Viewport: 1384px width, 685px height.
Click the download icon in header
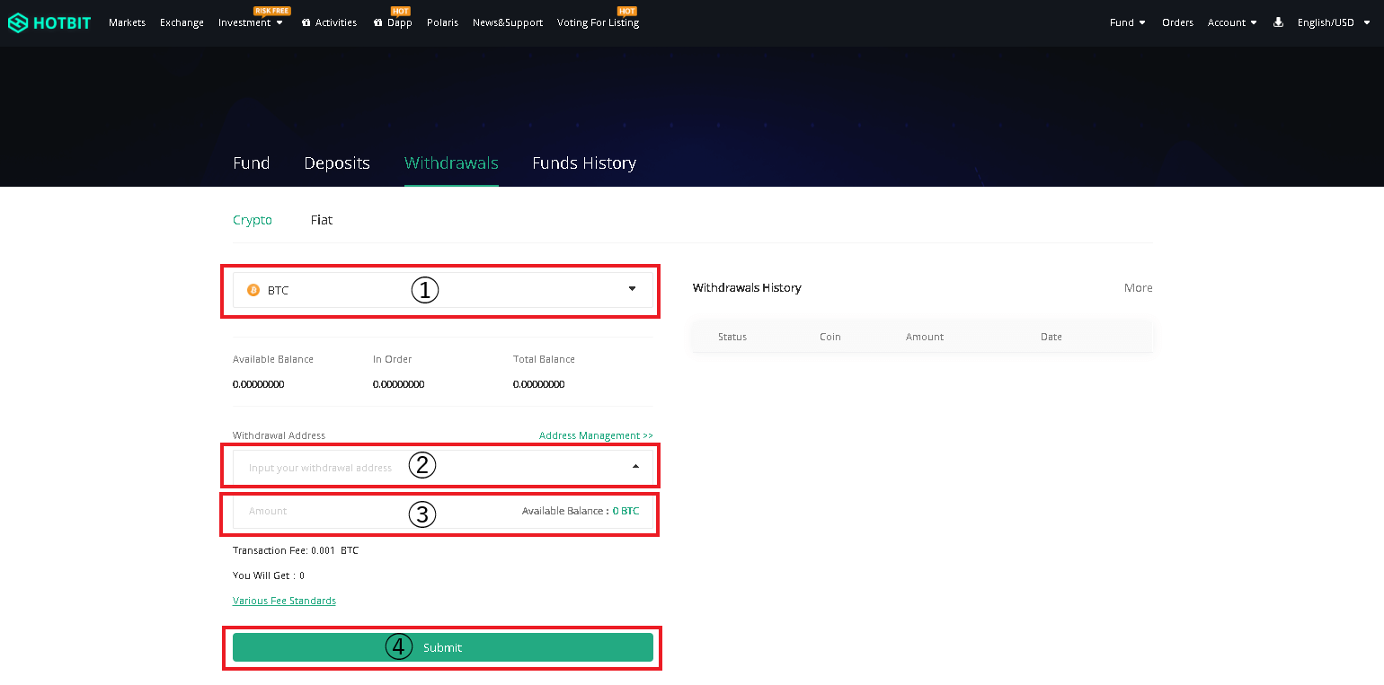(x=1278, y=22)
